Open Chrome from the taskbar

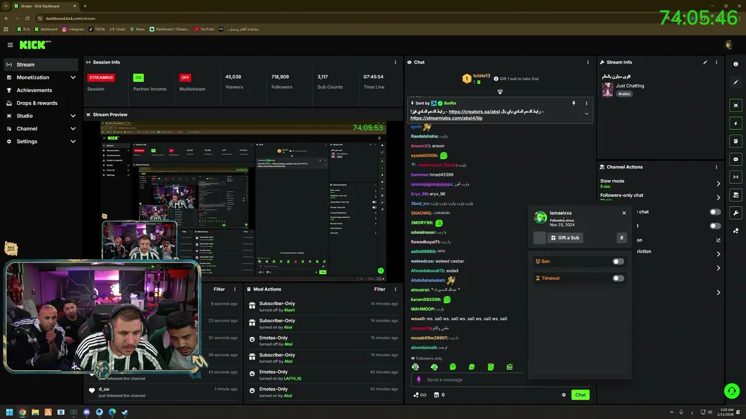pyautogui.click(x=22, y=413)
